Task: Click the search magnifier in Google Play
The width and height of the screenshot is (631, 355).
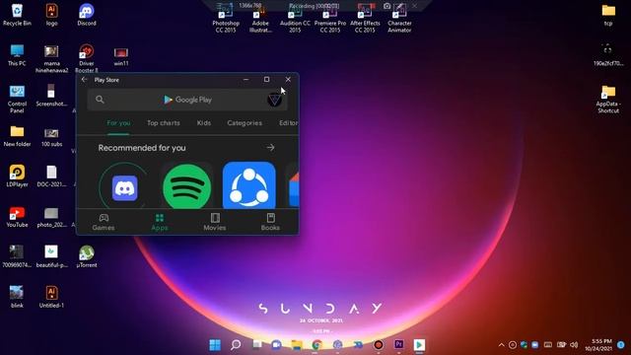Action: coord(100,100)
